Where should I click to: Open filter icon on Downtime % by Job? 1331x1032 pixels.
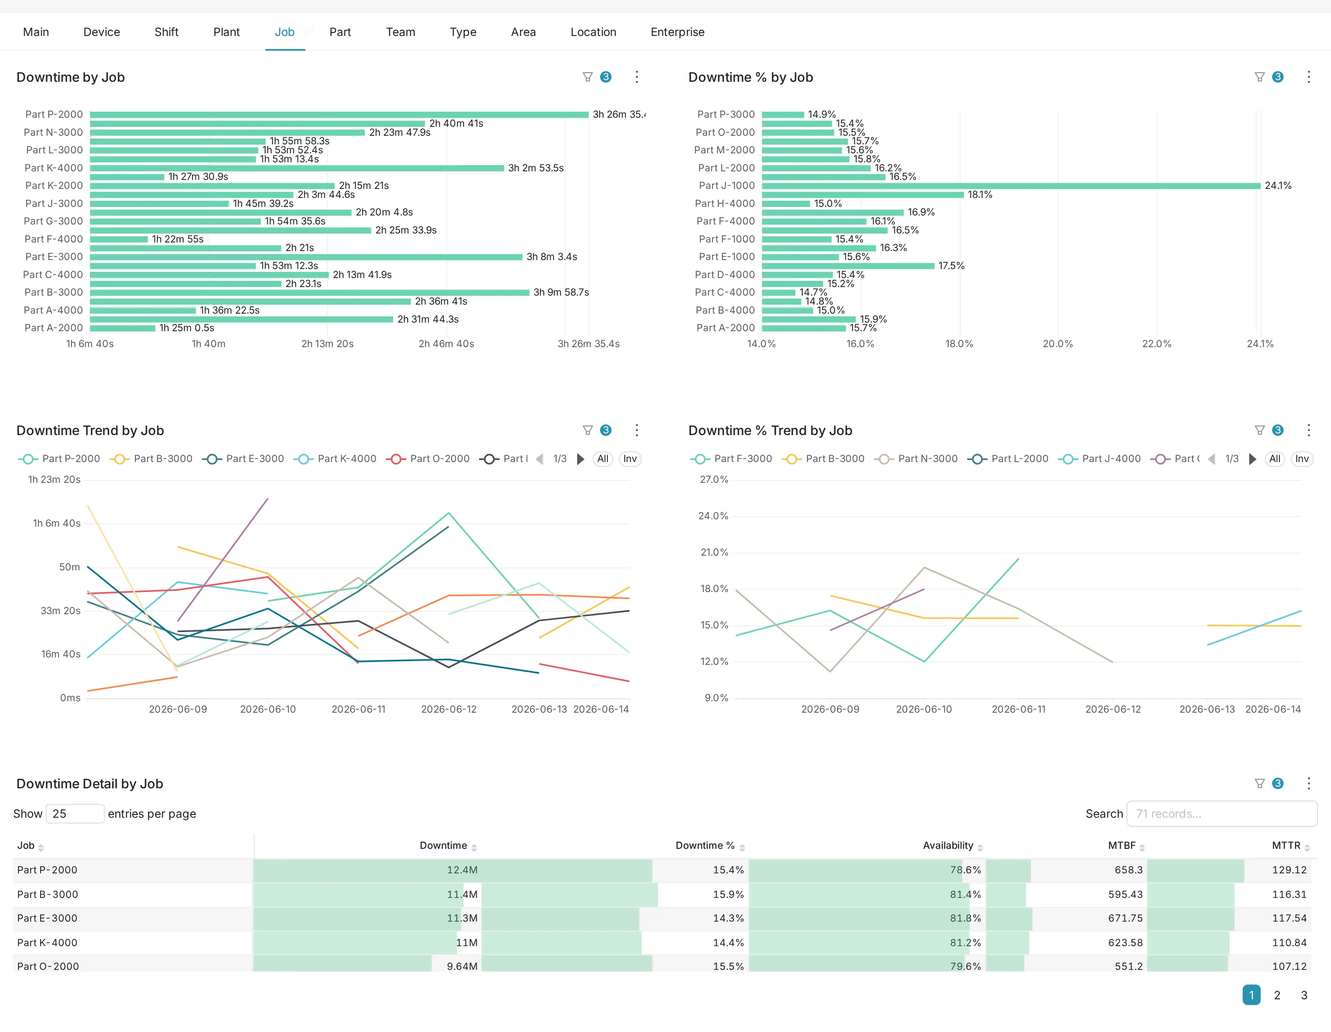click(x=1260, y=77)
